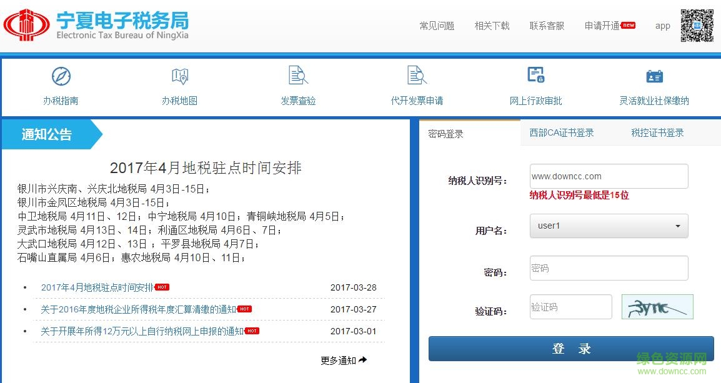This screenshot has width=721, height=383.
Task: Expand the 用户名 user1 dropdown
Action: point(609,226)
